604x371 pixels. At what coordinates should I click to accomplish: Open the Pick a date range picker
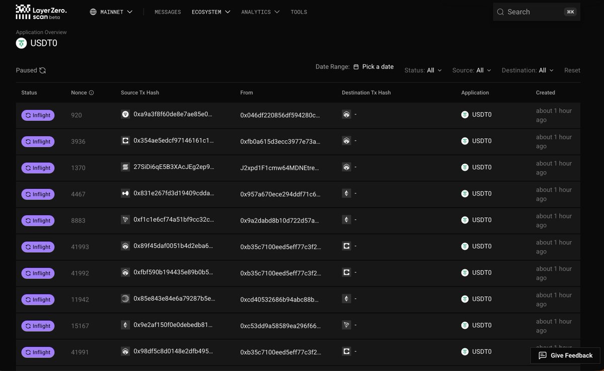coord(373,67)
